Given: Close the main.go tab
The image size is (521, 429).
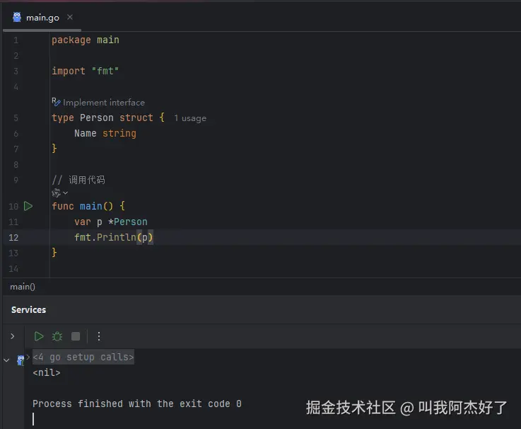Looking at the screenshot, I should point(70,17).
